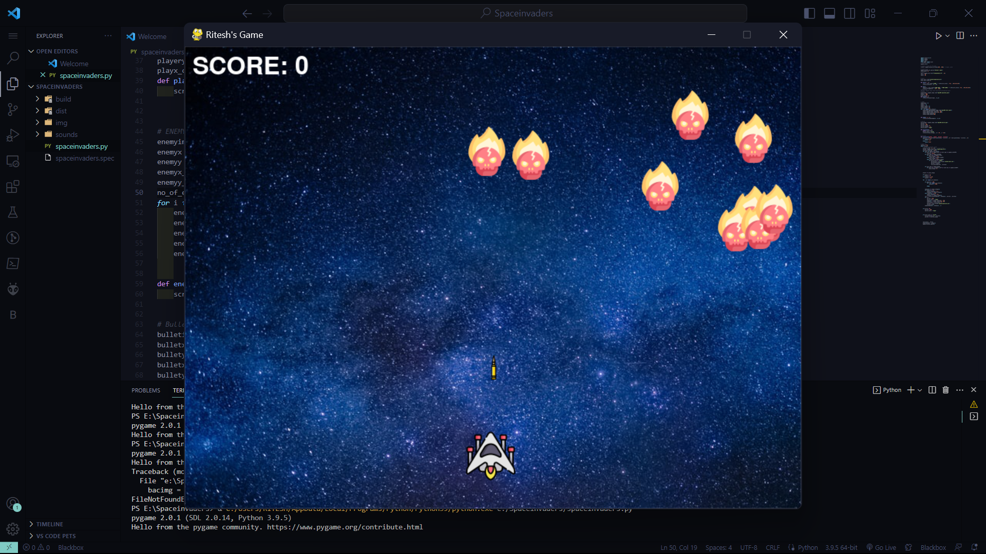This screenshot has width=986, height=554.
Task: Start the Go Live server
Action: pos(881,547)
